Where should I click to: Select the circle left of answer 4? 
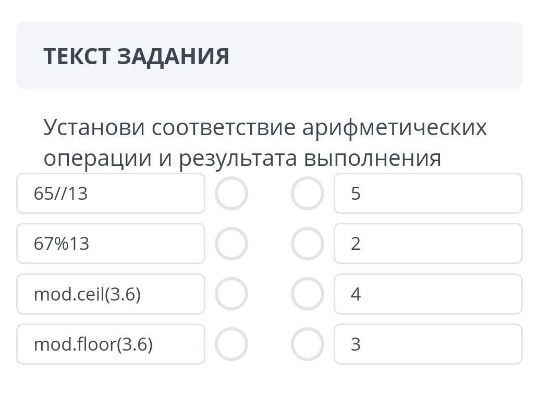pyautogui.click(x=308, y=294)
